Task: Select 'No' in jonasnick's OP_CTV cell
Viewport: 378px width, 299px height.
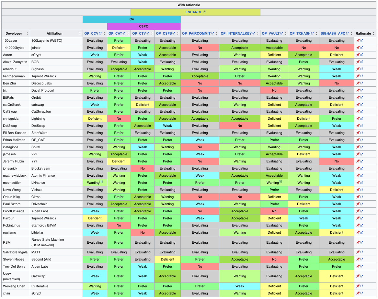Action: click(x=143, y=169)
